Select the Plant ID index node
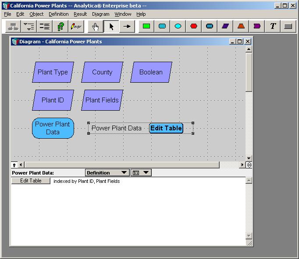Image resolution: width=299 pixels, height=259 pixels. 53,100
